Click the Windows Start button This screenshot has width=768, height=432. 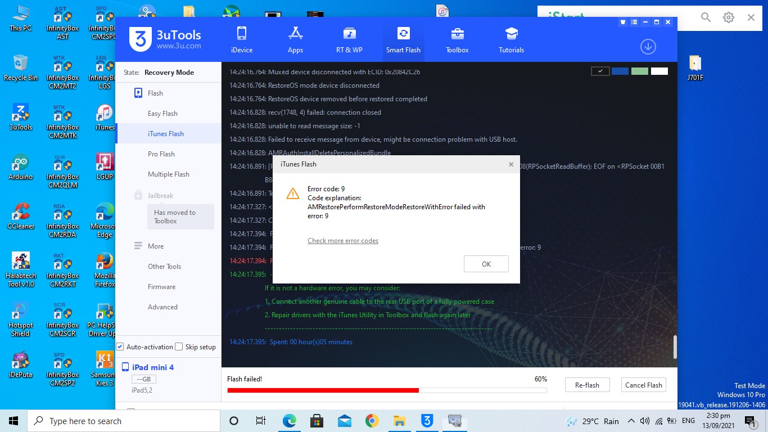click(x=13, y=421)
